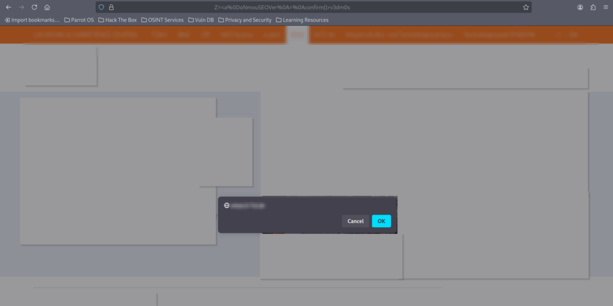This screenshot has width=613, height=306.
Task: Open the Privacy and Security bookmark folder
Action: pos(245,20)
